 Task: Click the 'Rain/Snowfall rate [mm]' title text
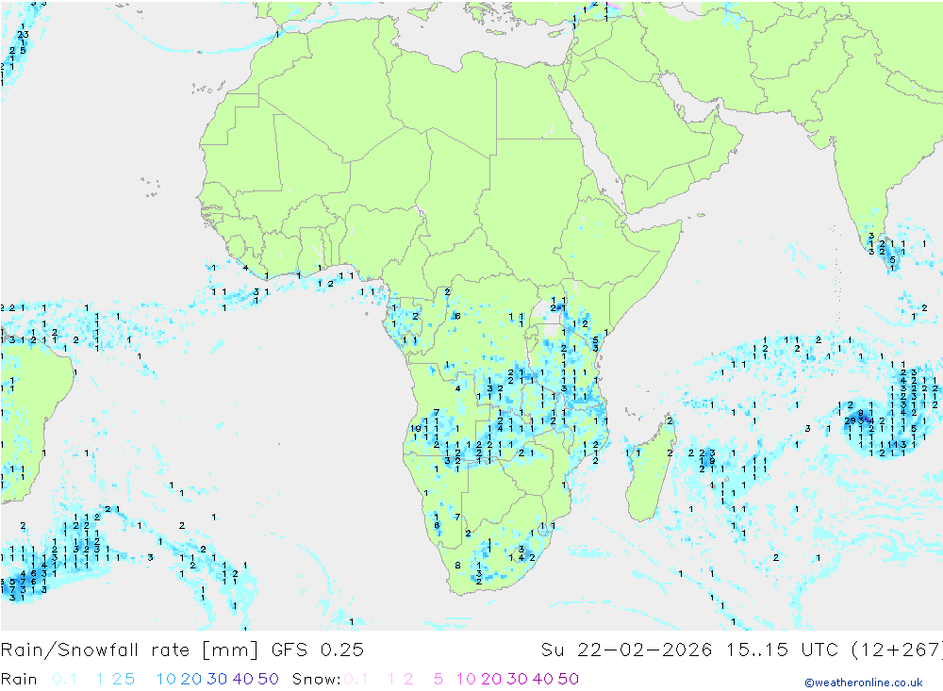(129, 650)
